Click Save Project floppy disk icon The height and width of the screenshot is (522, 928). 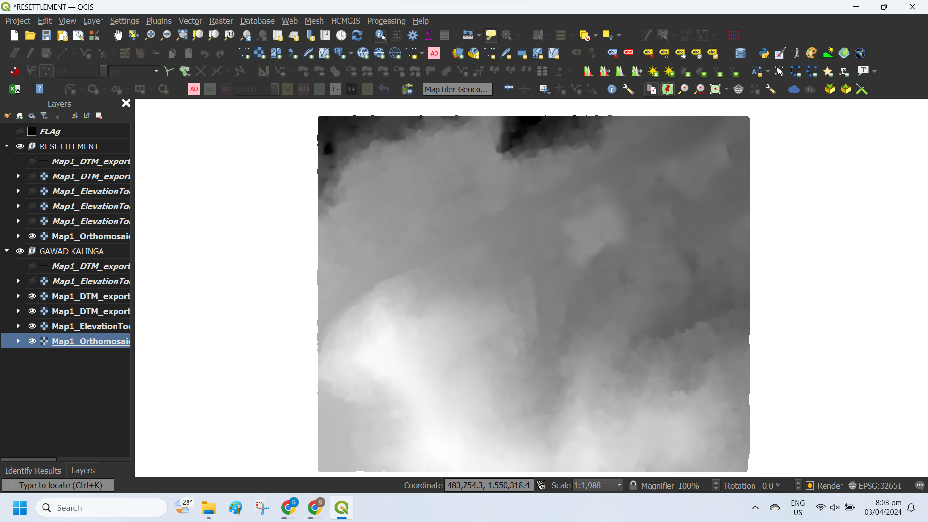coord(46,35)
